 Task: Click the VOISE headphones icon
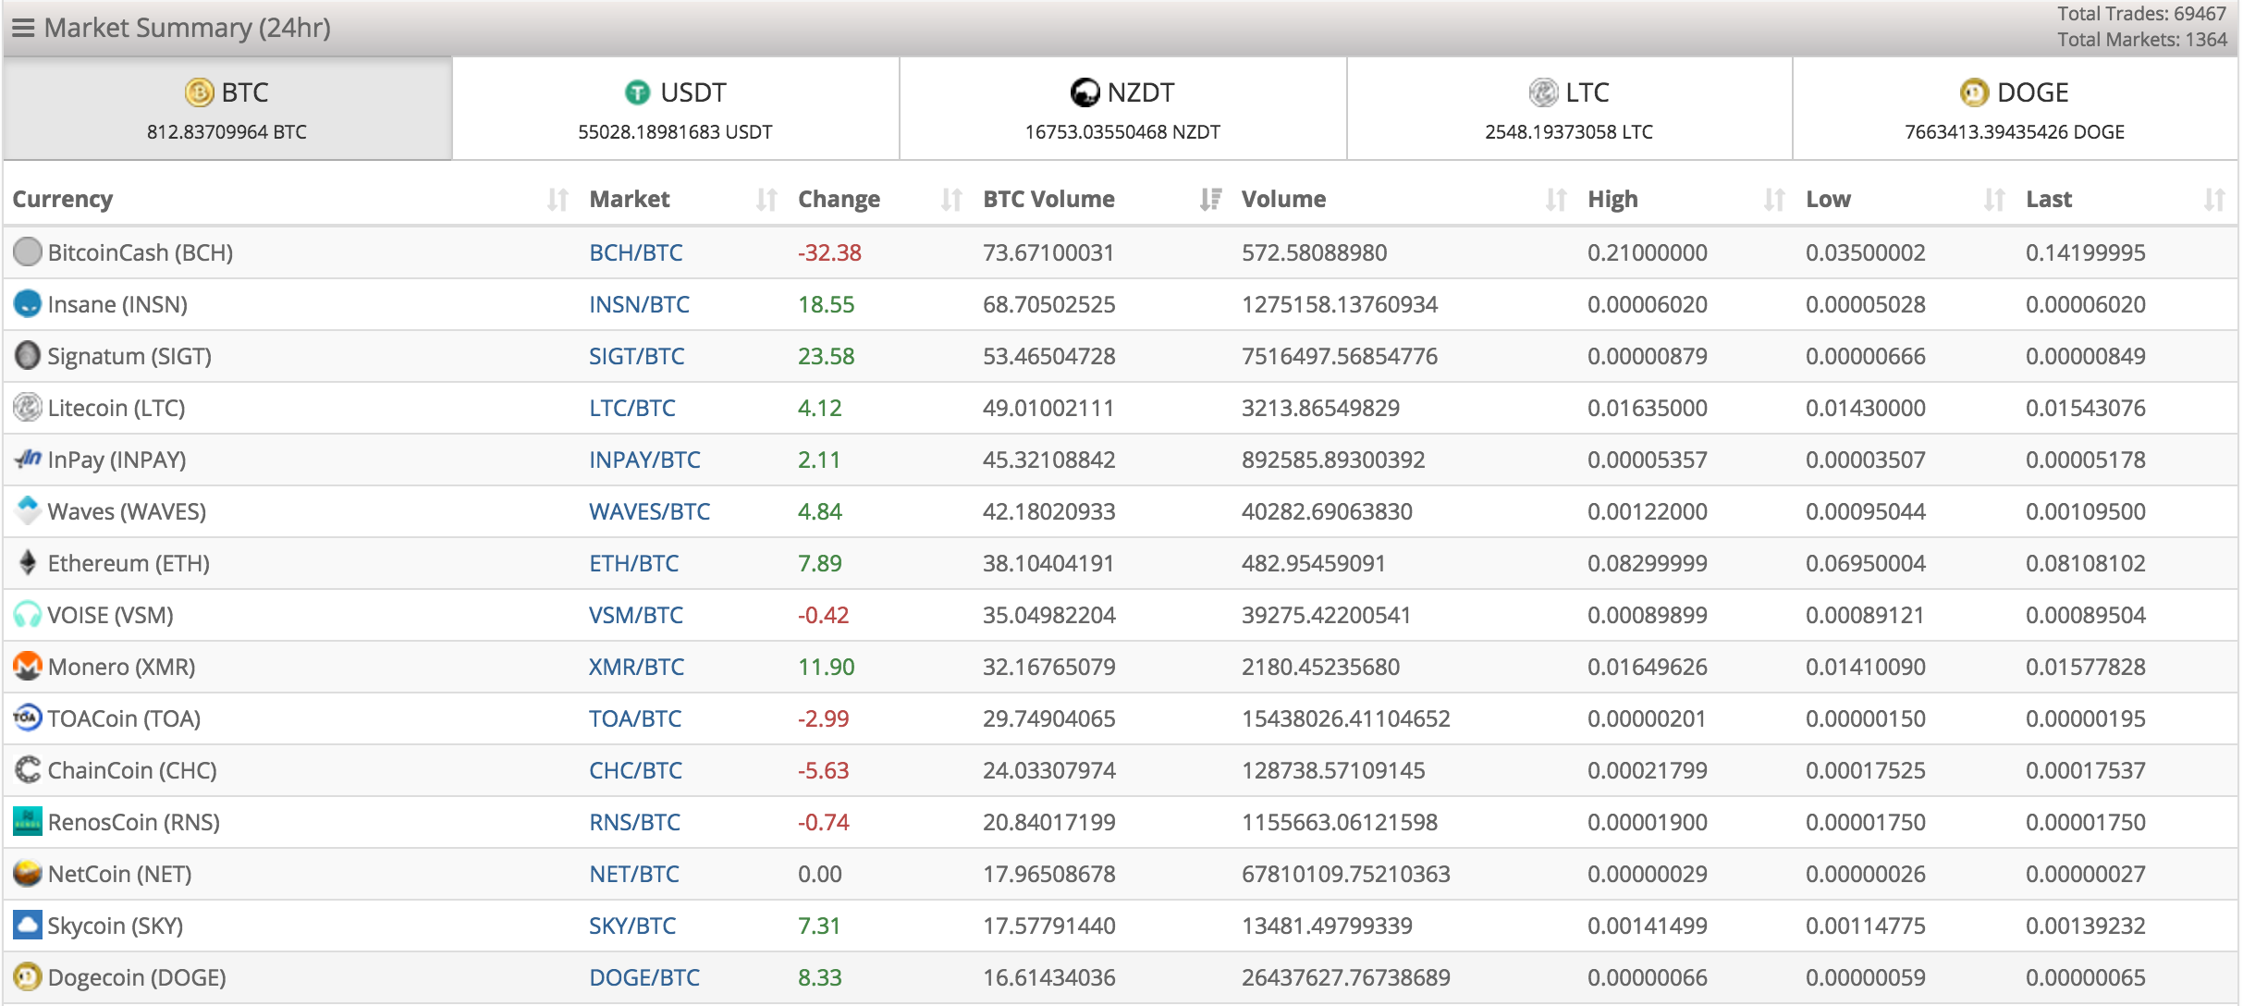[28, 614]
